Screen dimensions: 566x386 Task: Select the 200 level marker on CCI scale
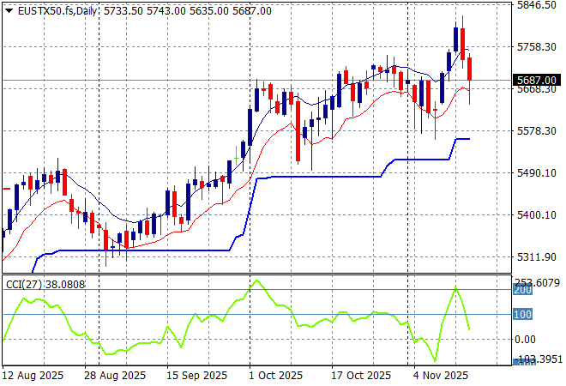pos(523,290)
